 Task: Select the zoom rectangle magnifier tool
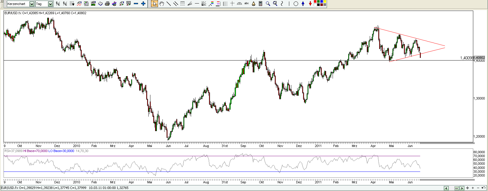point(275,4)
